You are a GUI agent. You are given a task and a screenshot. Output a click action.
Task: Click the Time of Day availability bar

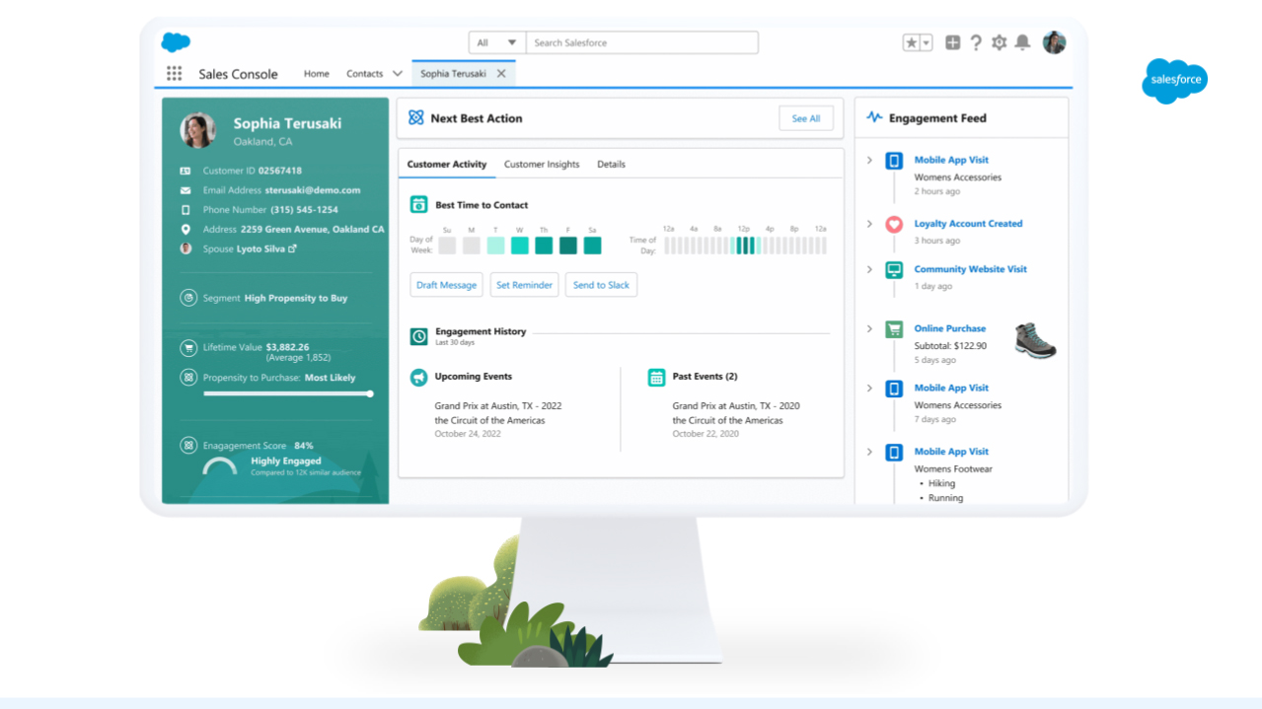(x=745, y=246)
